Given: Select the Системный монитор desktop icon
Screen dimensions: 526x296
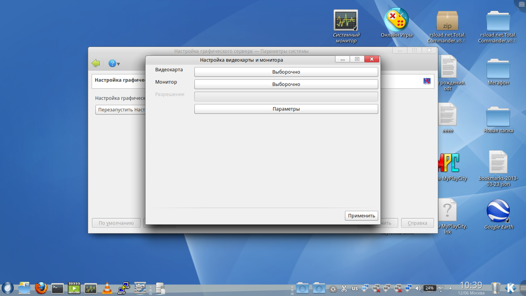Looking at the screenshot, I should (x=346, y=27).
